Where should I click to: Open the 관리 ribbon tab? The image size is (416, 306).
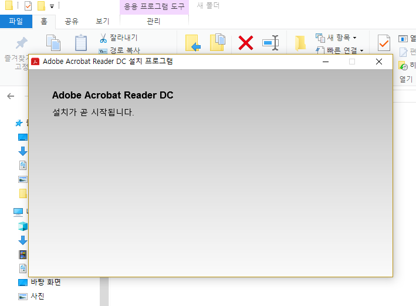[x=154, y=21]
